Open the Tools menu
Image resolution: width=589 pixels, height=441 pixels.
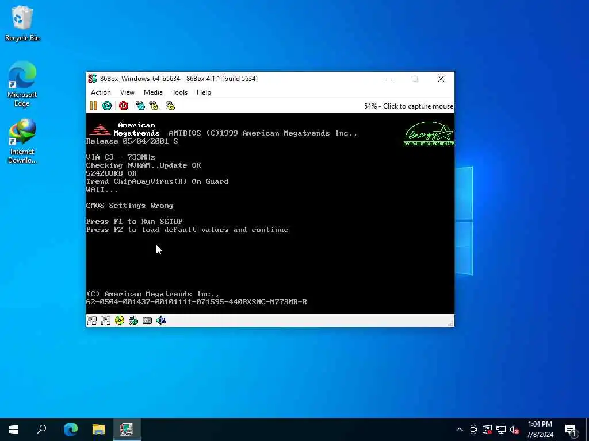(x=179, y=92)
